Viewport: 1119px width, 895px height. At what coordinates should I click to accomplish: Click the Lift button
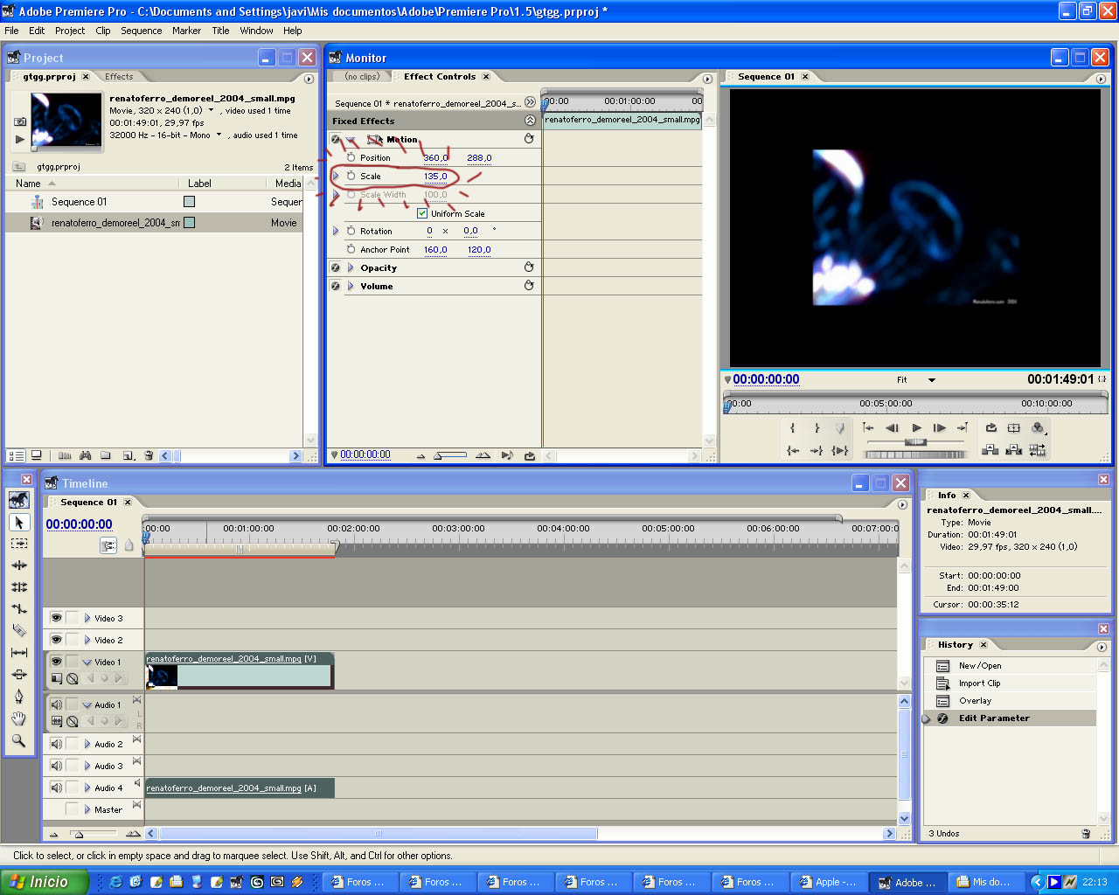click(990, 450)
